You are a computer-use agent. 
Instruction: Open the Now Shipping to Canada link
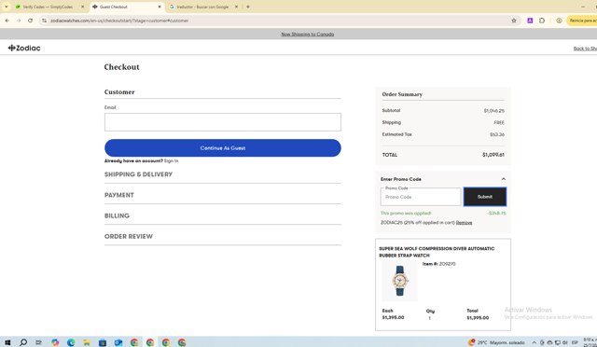tap(308, 35)
